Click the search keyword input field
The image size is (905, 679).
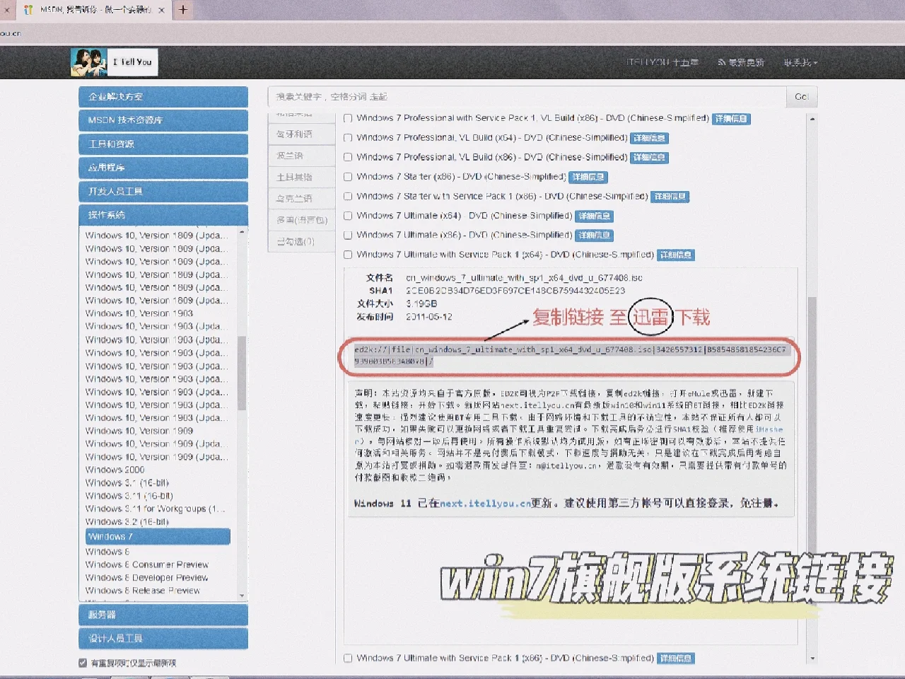(x=495, y=97)
